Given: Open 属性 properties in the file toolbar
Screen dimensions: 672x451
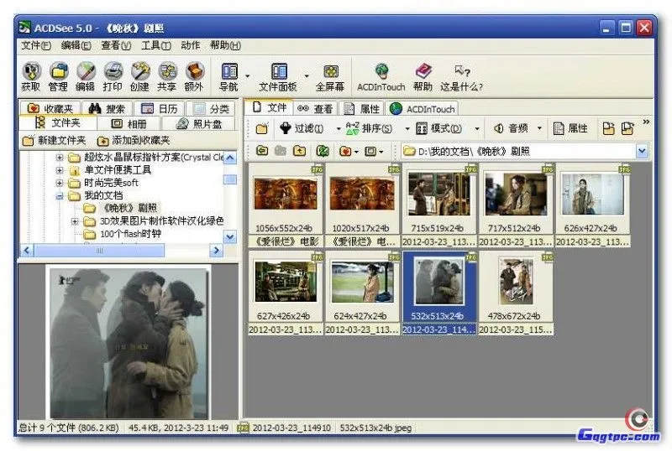Looking at the screenshot, I should point(570,128).
